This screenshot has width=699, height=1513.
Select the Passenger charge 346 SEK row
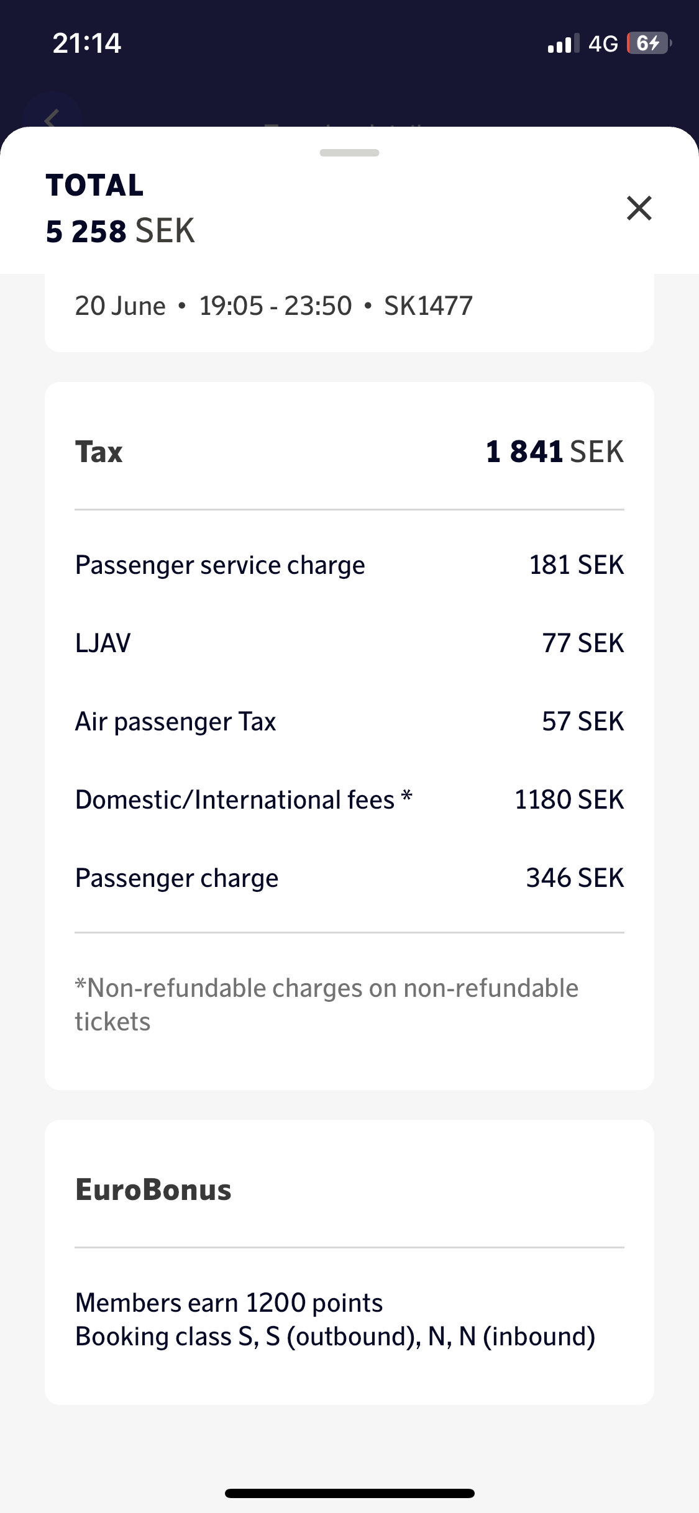(349, 878)
